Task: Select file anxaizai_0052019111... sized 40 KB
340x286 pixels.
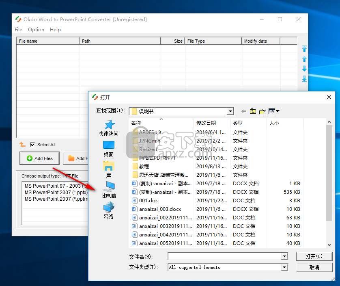Action: point(162,243)
